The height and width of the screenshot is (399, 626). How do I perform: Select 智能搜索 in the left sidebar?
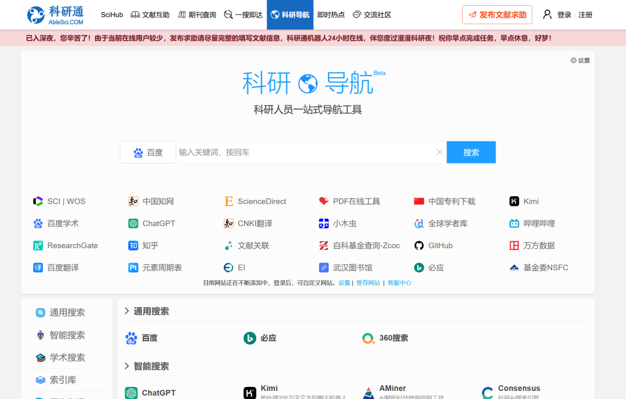point(67,335)
